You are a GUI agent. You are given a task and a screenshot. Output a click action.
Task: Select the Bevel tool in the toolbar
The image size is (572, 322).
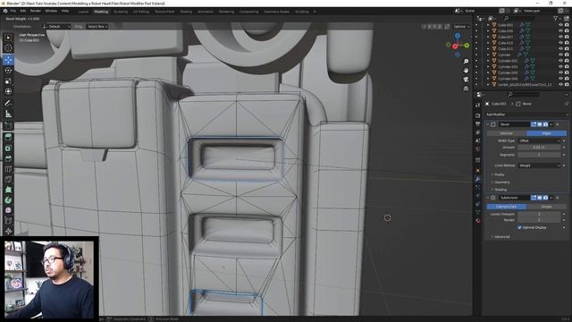click(x=8, y=158)
